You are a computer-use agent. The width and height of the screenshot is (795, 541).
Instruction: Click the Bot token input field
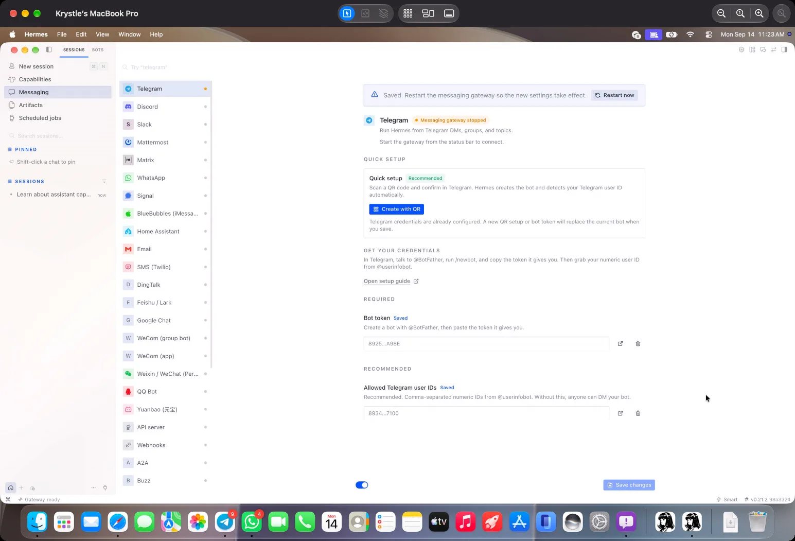coord(486,344)
